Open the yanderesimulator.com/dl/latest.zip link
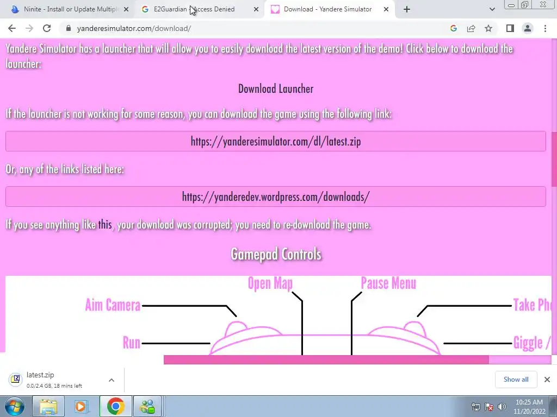Screen dimensions: 557x417 (x=276, y=141)
